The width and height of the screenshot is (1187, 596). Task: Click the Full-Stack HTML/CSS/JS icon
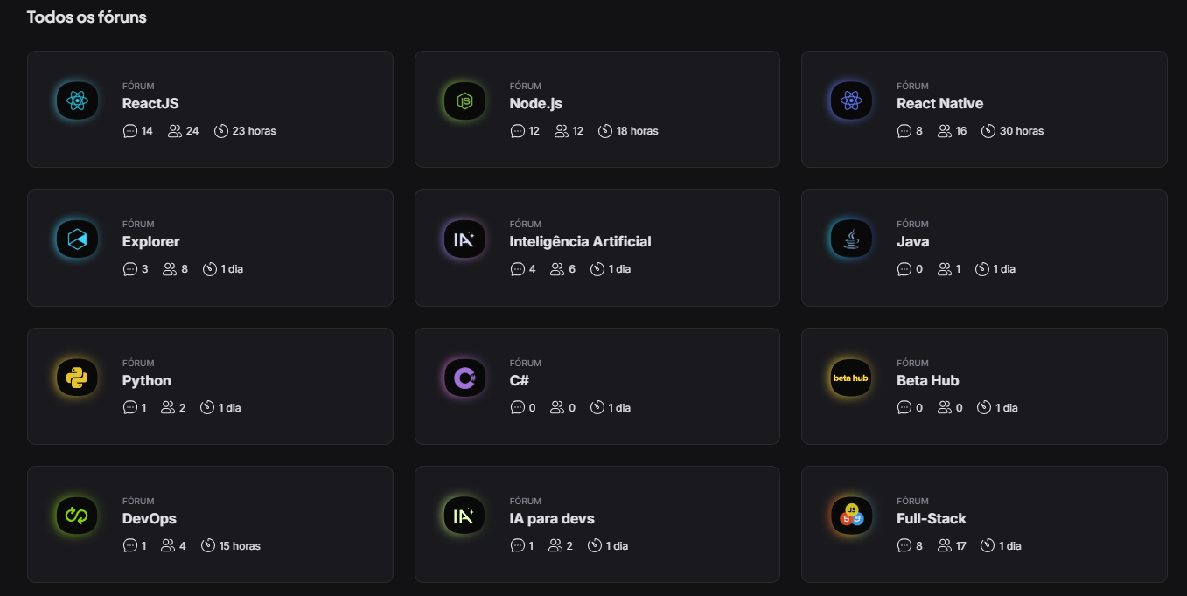click(x=851, y=516)
